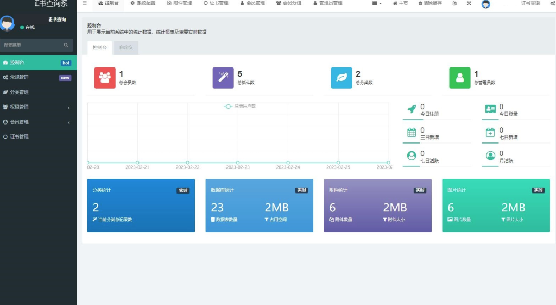Click 实时 badge on 数据库统计 card

click(302, 190)
